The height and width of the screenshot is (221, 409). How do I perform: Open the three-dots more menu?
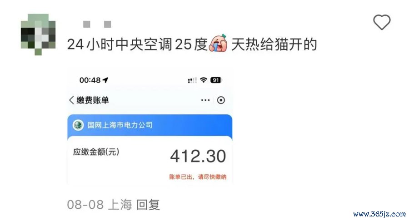point(205,100)
